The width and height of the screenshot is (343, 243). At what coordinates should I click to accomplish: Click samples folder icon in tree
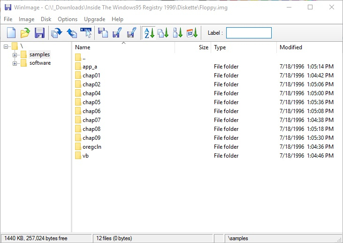[x=23, y=54]
